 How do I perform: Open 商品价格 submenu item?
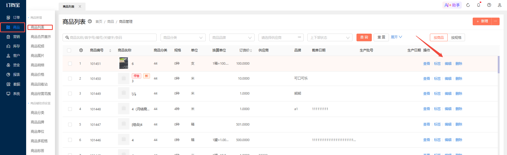coord(37,75)
